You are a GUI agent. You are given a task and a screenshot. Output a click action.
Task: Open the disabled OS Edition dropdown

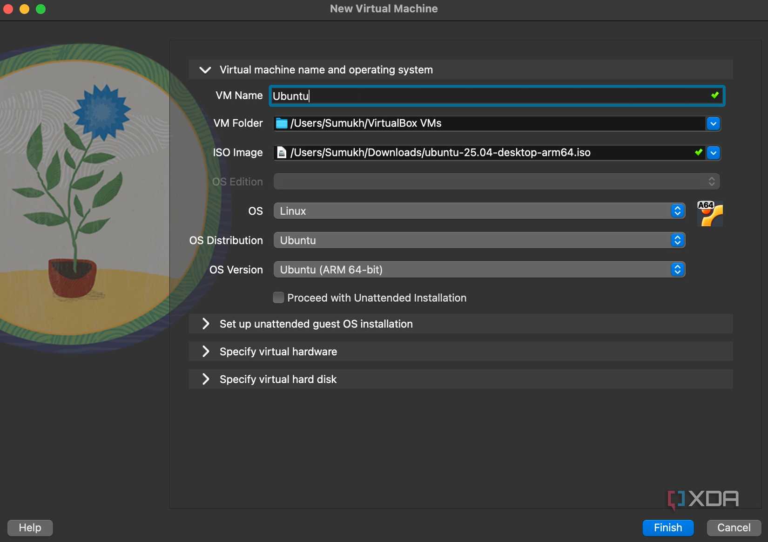point(497,182)
